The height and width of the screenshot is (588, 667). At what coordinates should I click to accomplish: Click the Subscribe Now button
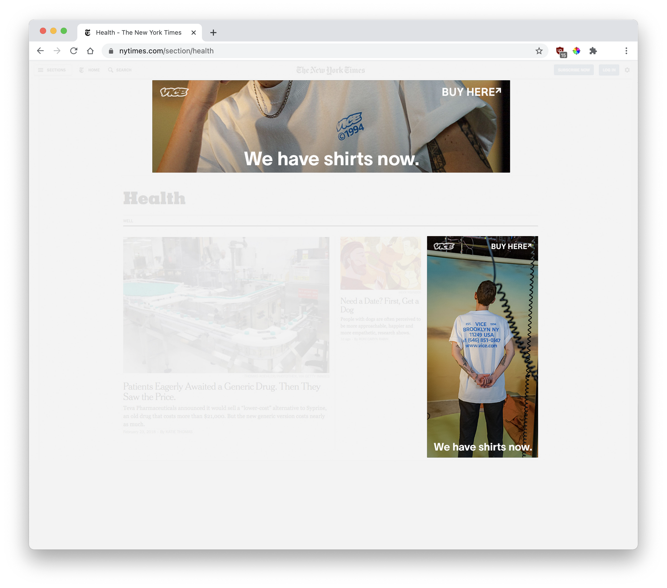click(573, 70)
